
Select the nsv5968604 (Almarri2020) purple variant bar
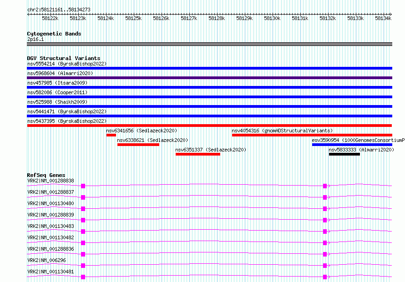(209, 78)
